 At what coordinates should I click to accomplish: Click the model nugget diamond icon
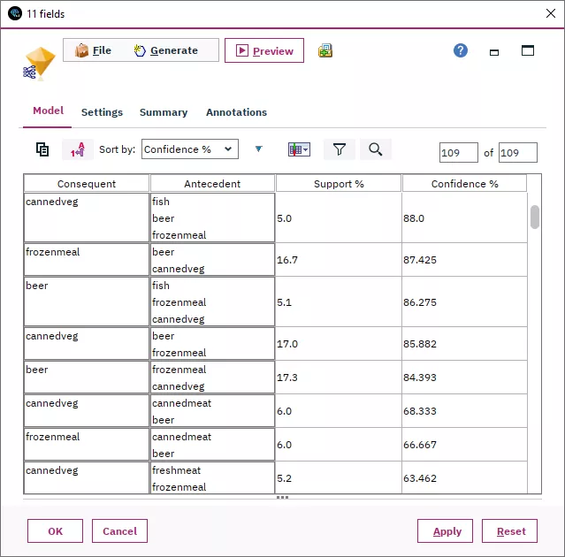click(39, 63)
